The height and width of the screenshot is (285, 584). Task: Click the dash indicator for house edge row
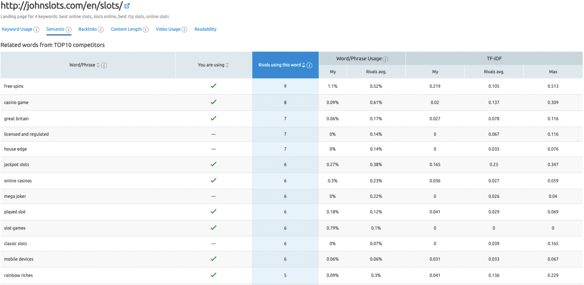[214, 149]
